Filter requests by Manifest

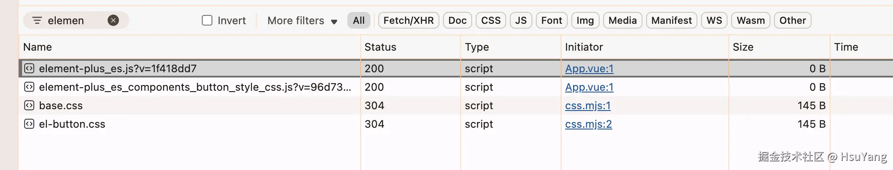pos(671,20)
